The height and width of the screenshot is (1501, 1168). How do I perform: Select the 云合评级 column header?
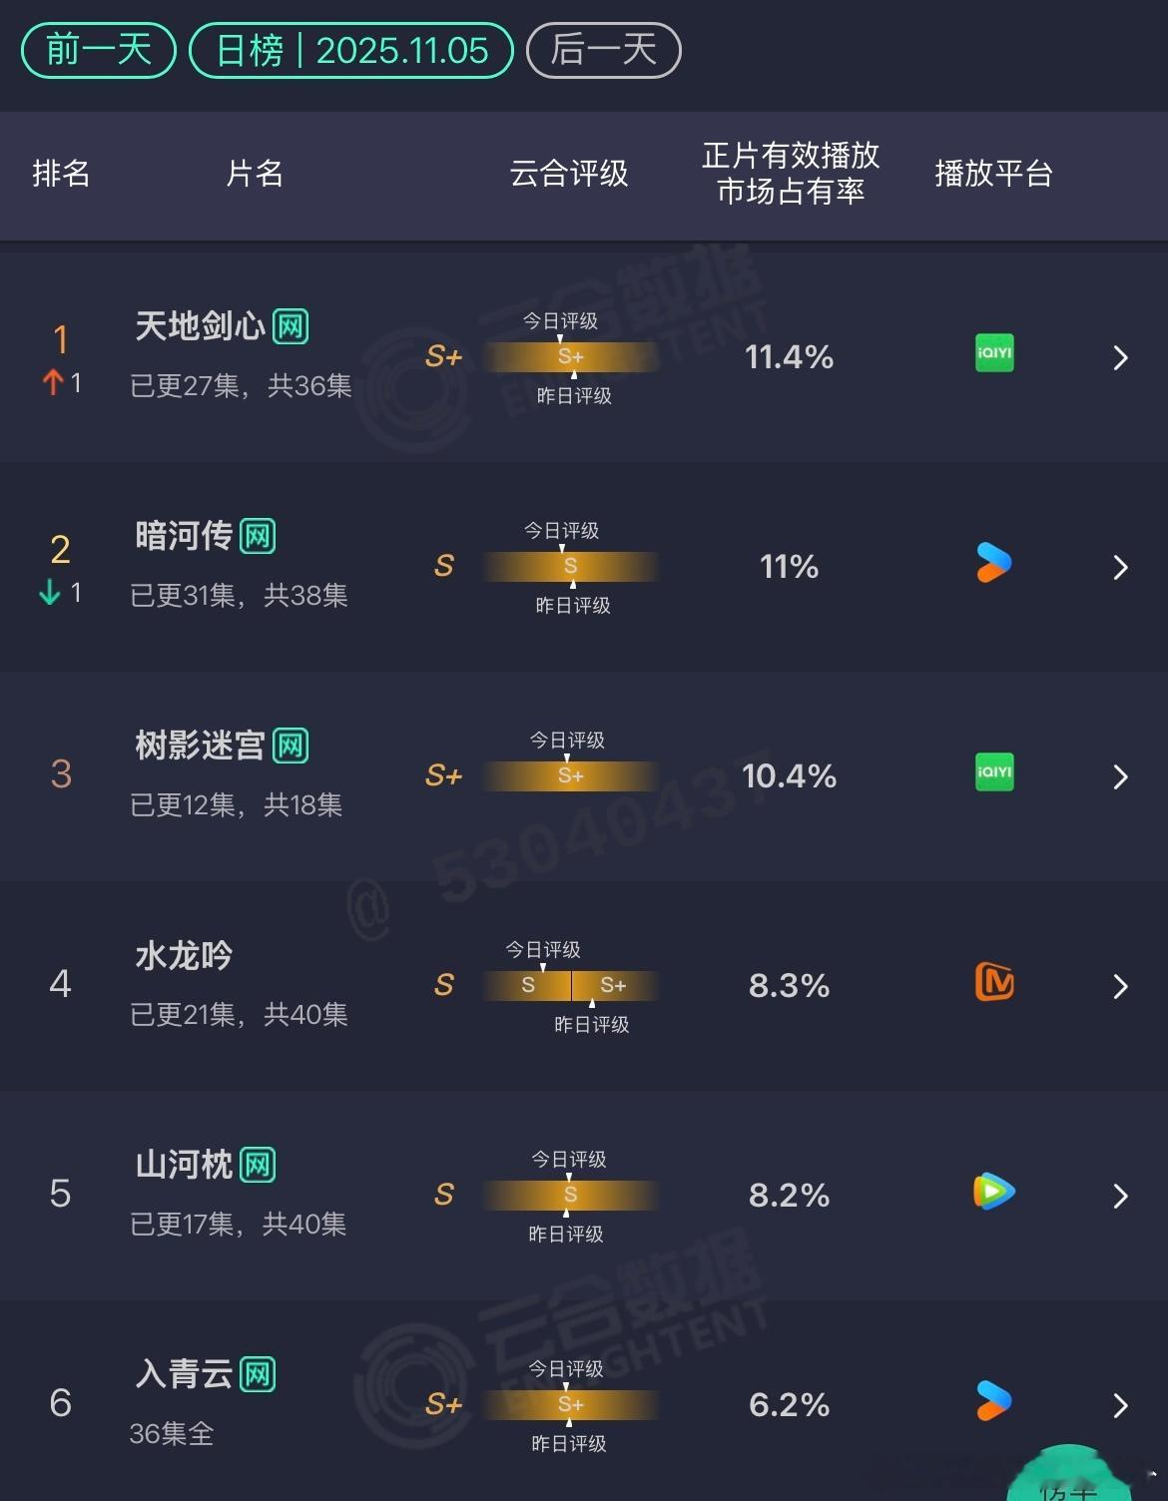tap(569, 174)
